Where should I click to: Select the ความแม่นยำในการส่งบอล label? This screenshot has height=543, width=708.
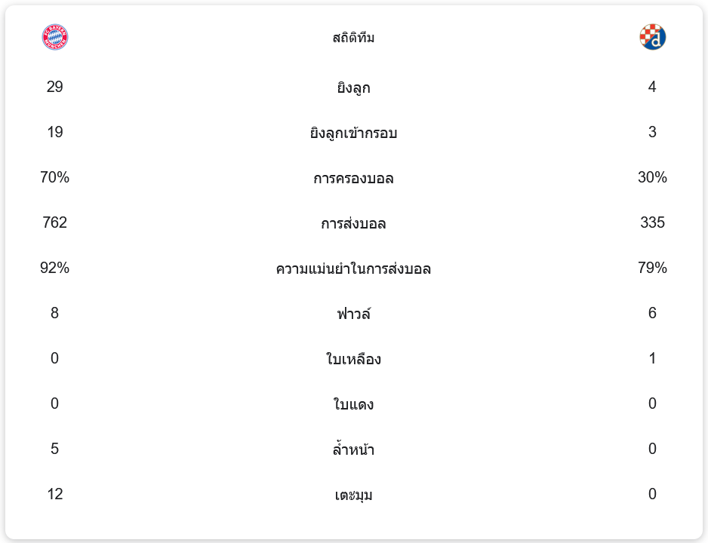coord(353,268)
